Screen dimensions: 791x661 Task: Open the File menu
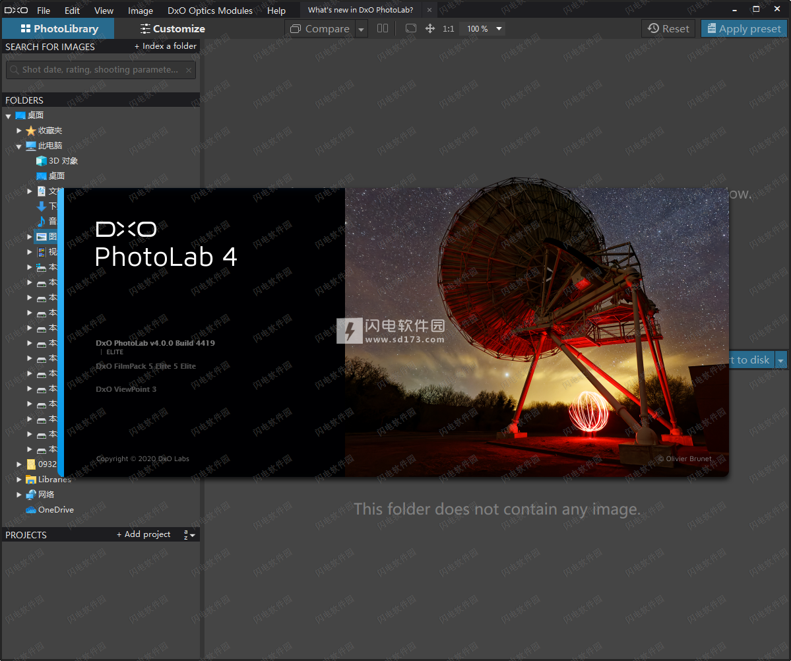[x=44, y=10]
